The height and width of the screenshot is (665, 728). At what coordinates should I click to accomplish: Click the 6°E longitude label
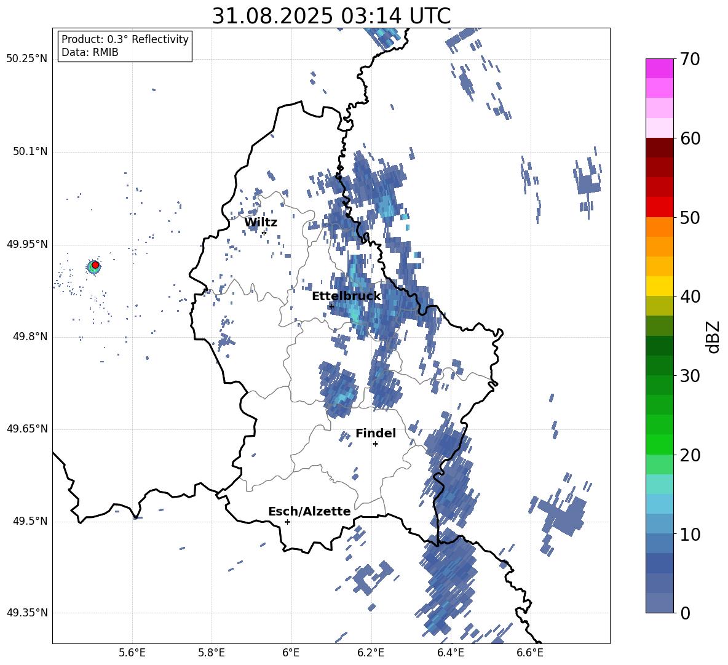tap(291, 653)
